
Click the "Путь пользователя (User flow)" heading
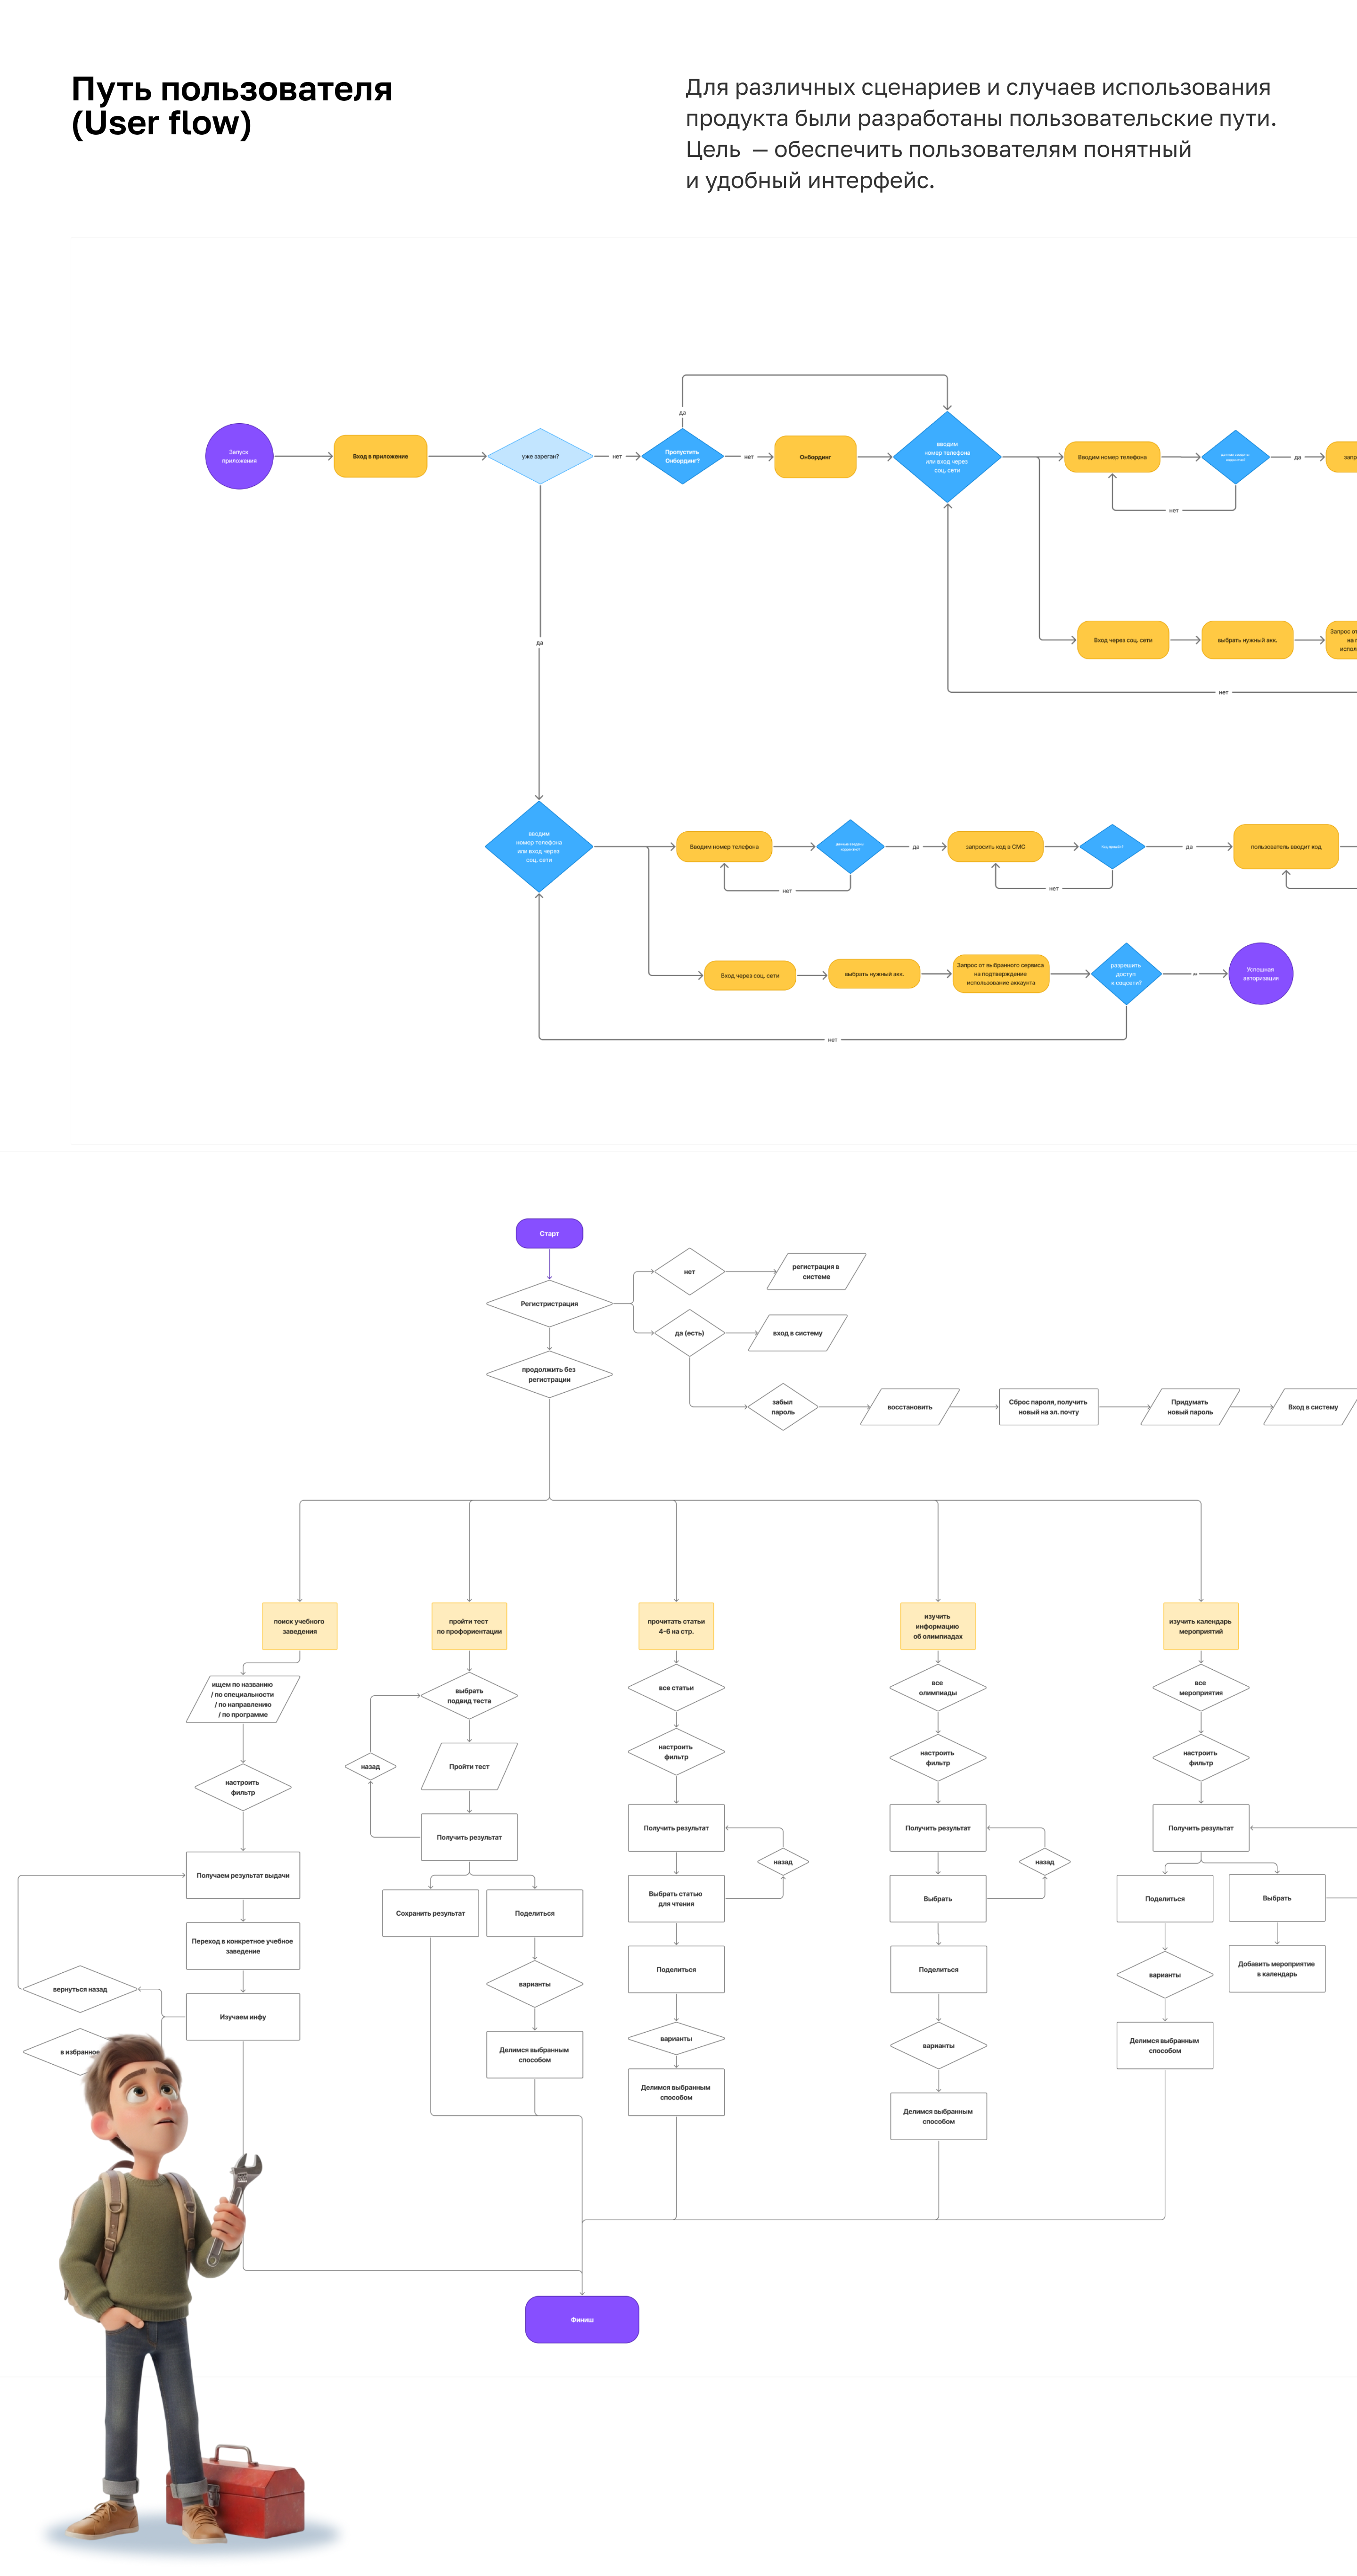pyautogui.click(x=232, y=106)
